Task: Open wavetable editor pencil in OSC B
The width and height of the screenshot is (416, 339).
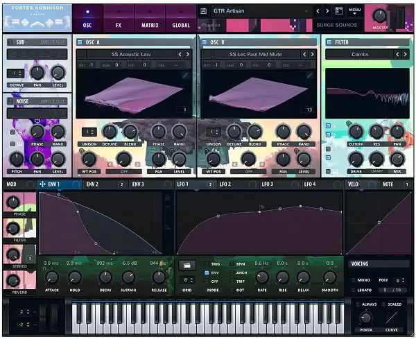Action: coord(310,75)
